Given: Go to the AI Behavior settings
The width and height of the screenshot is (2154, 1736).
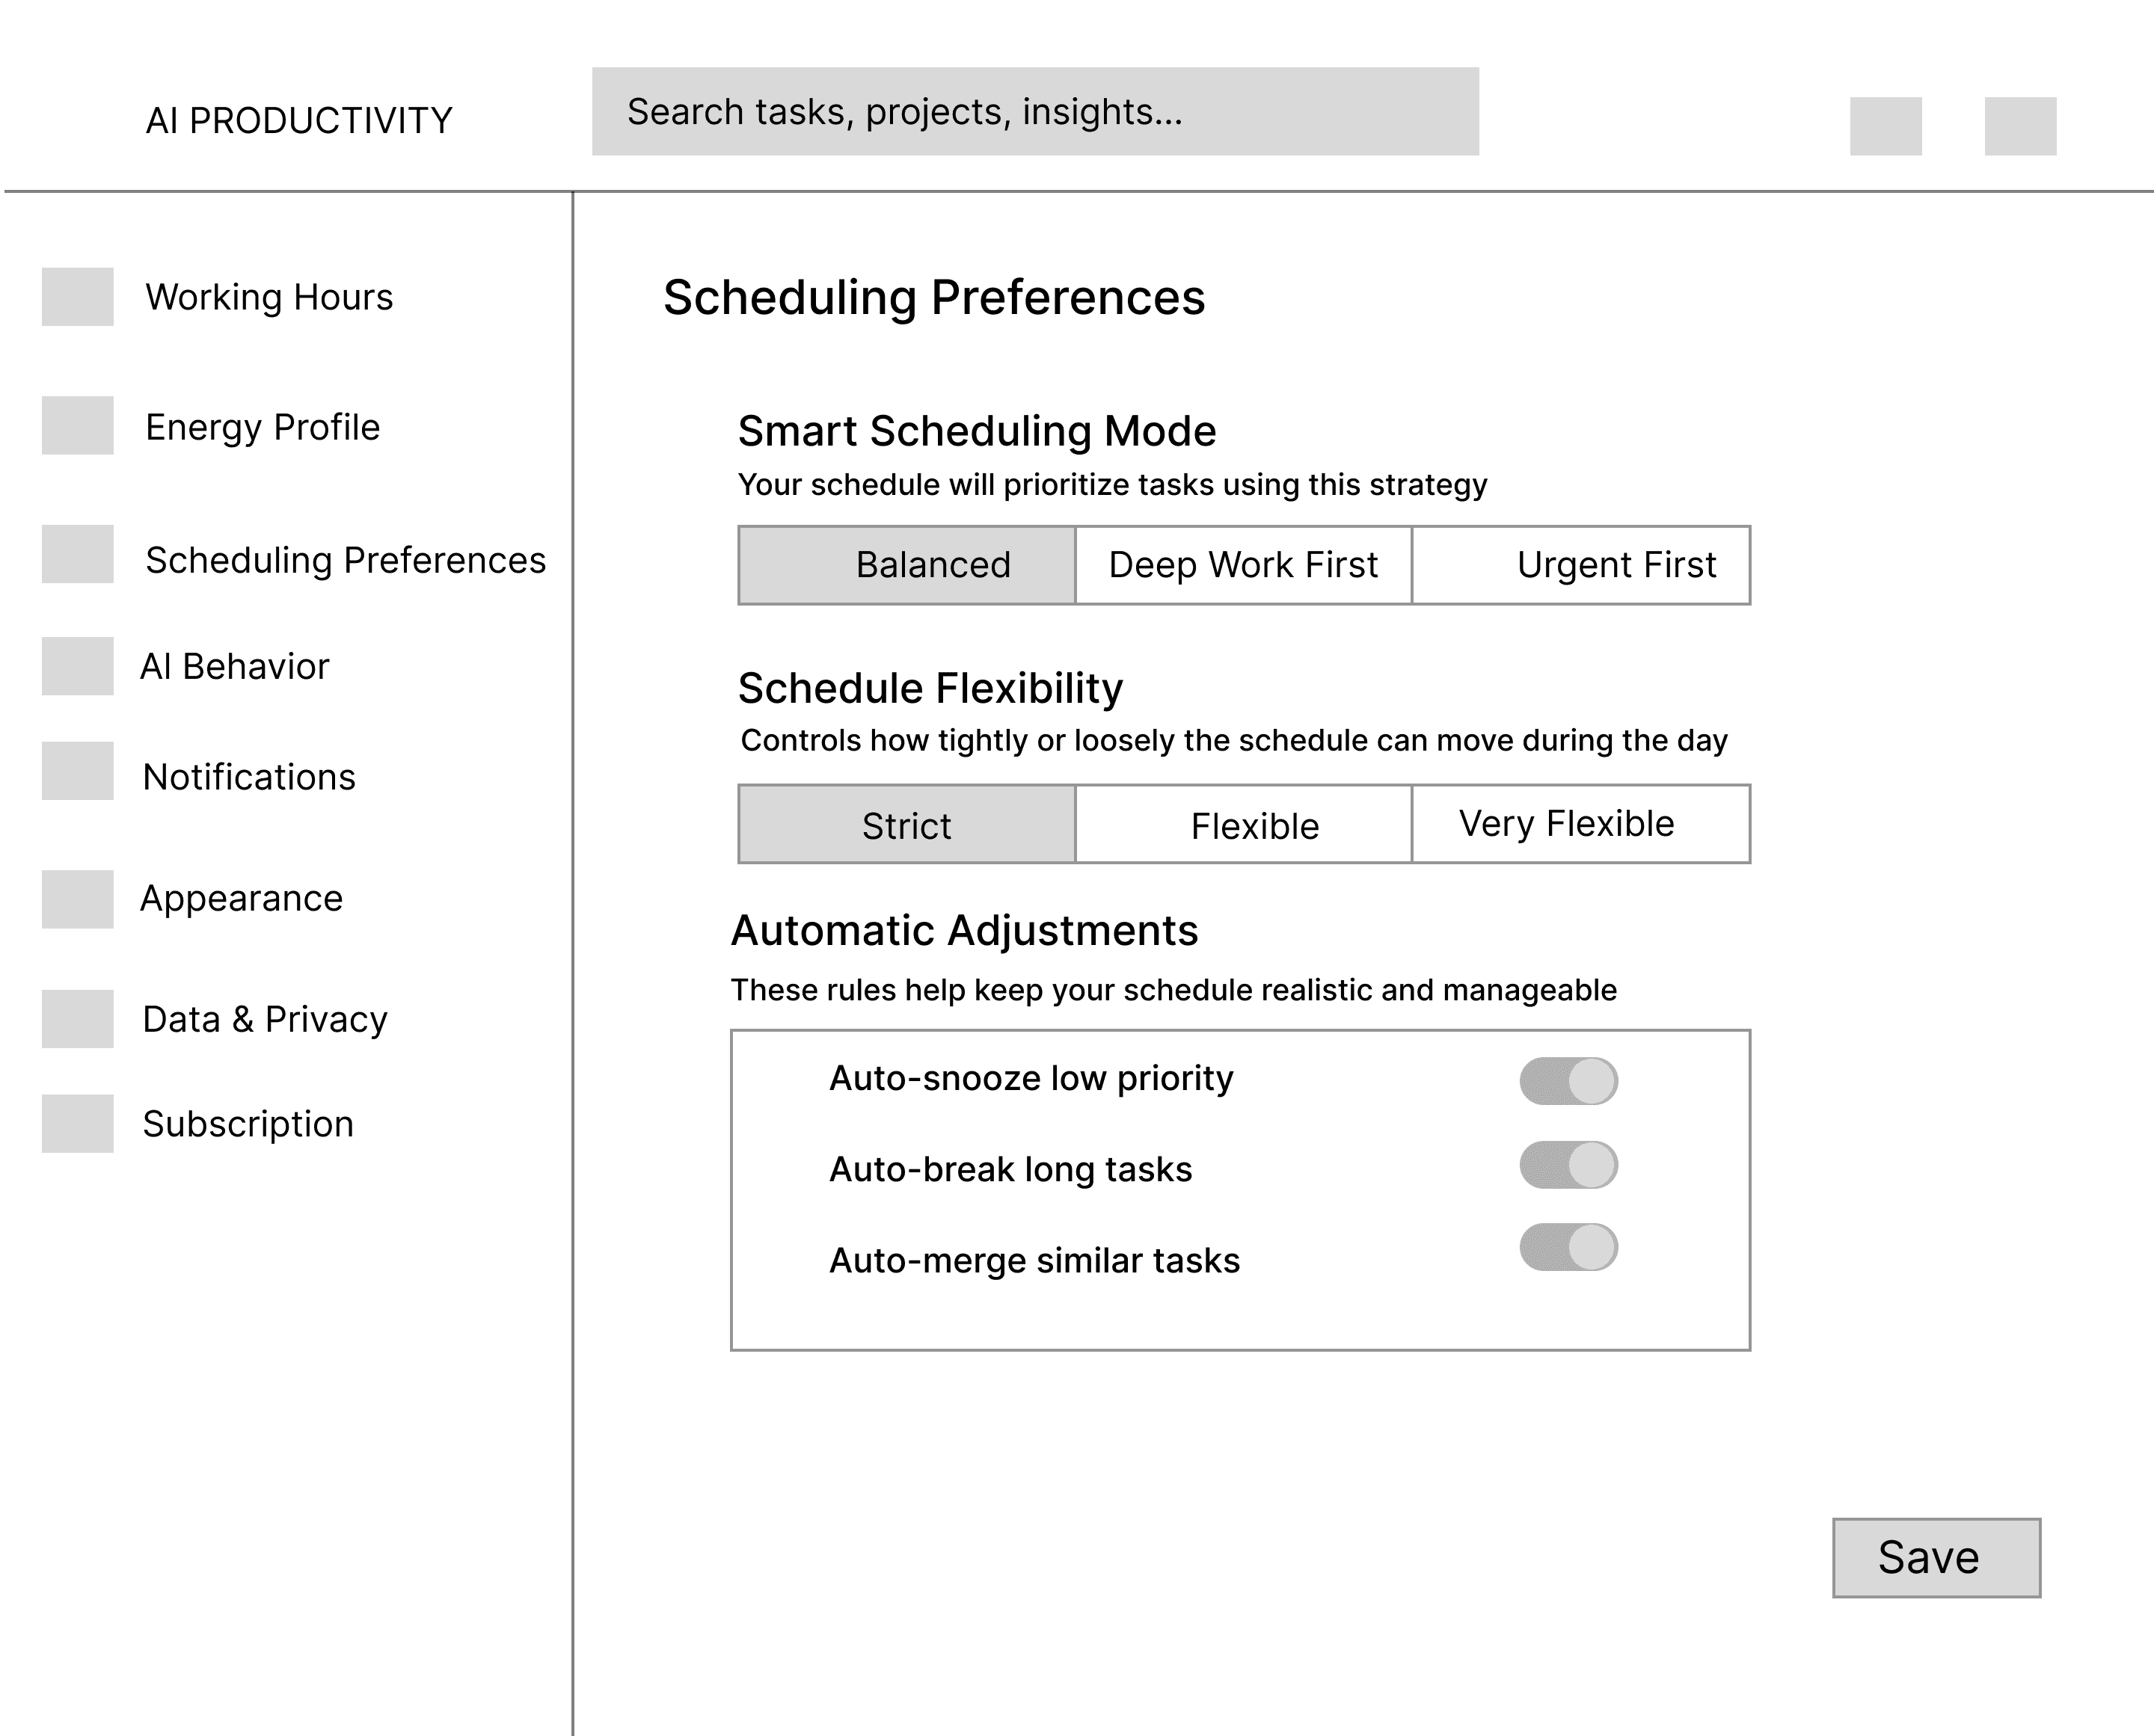Looking at the screenshot, I should click(235, 666).
